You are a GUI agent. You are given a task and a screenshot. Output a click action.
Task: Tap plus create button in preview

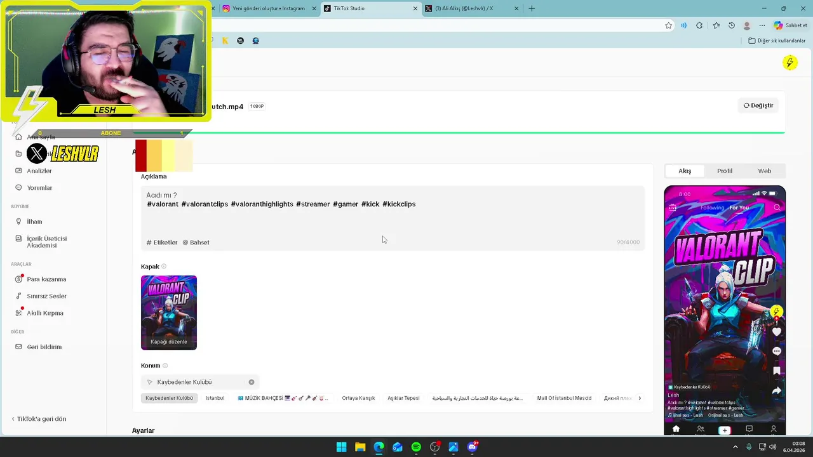(x=724, y=430)
